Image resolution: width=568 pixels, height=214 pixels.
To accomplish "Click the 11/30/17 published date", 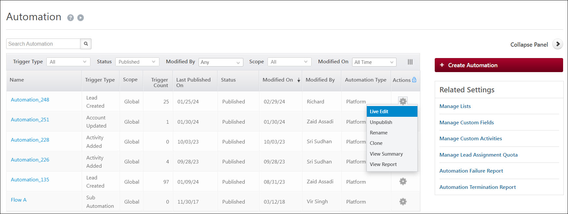I will click(x=188, y=202).
